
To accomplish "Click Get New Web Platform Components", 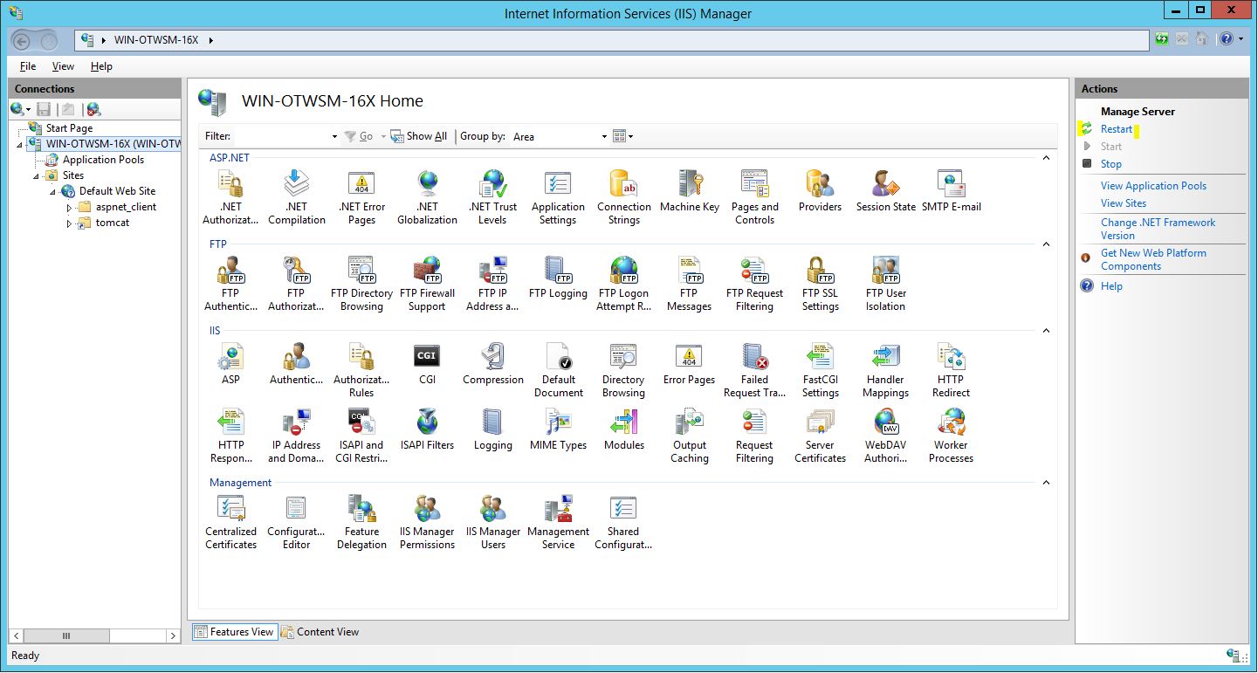I will [1153, 259].
